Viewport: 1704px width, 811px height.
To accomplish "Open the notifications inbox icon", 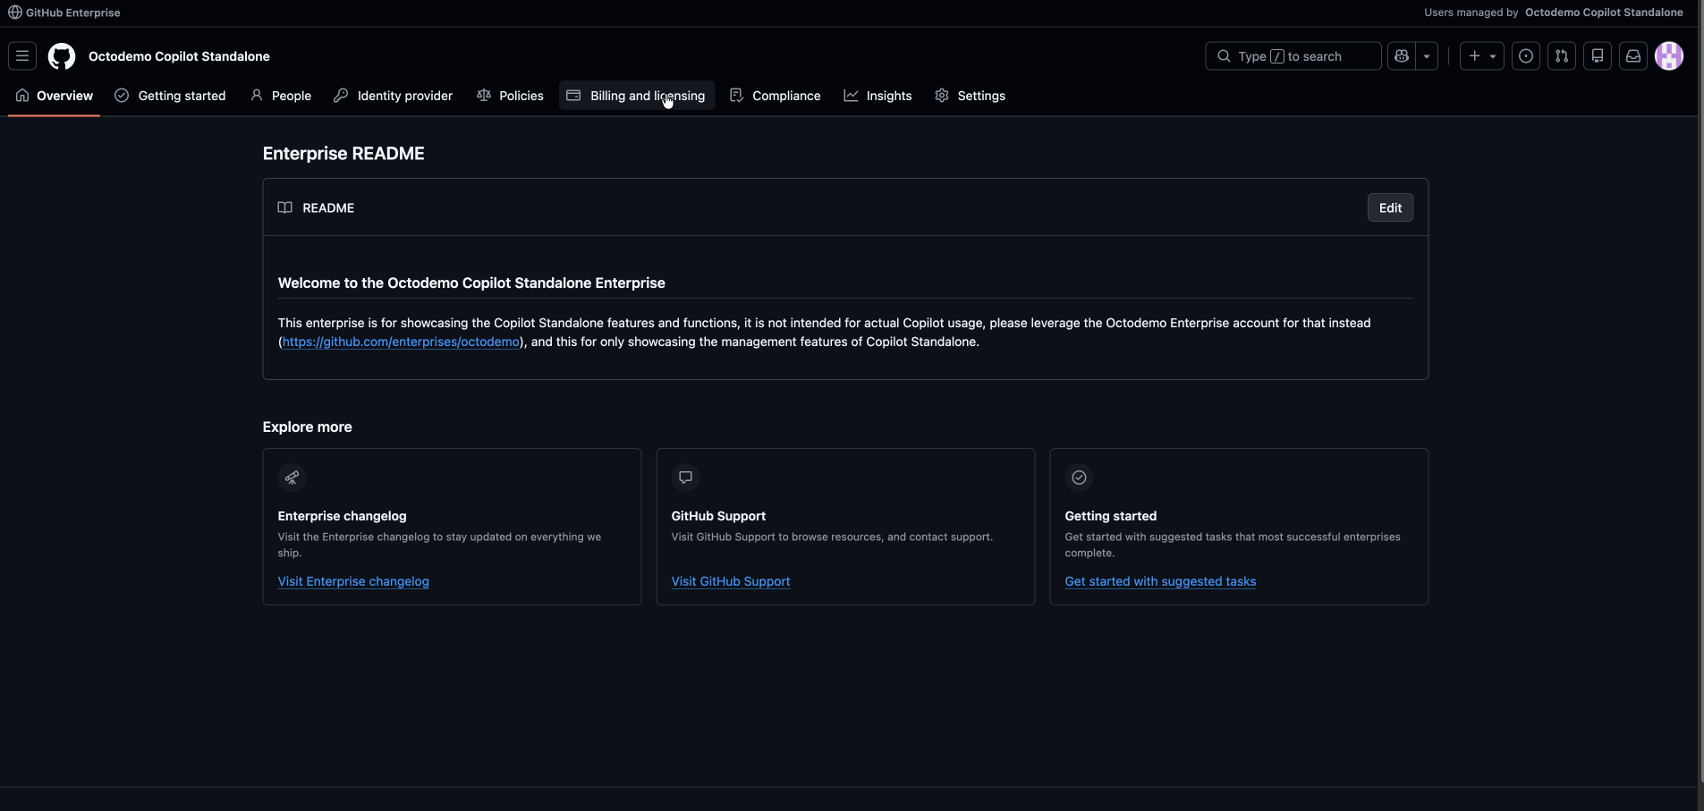I will click(x=1633, y=55).
